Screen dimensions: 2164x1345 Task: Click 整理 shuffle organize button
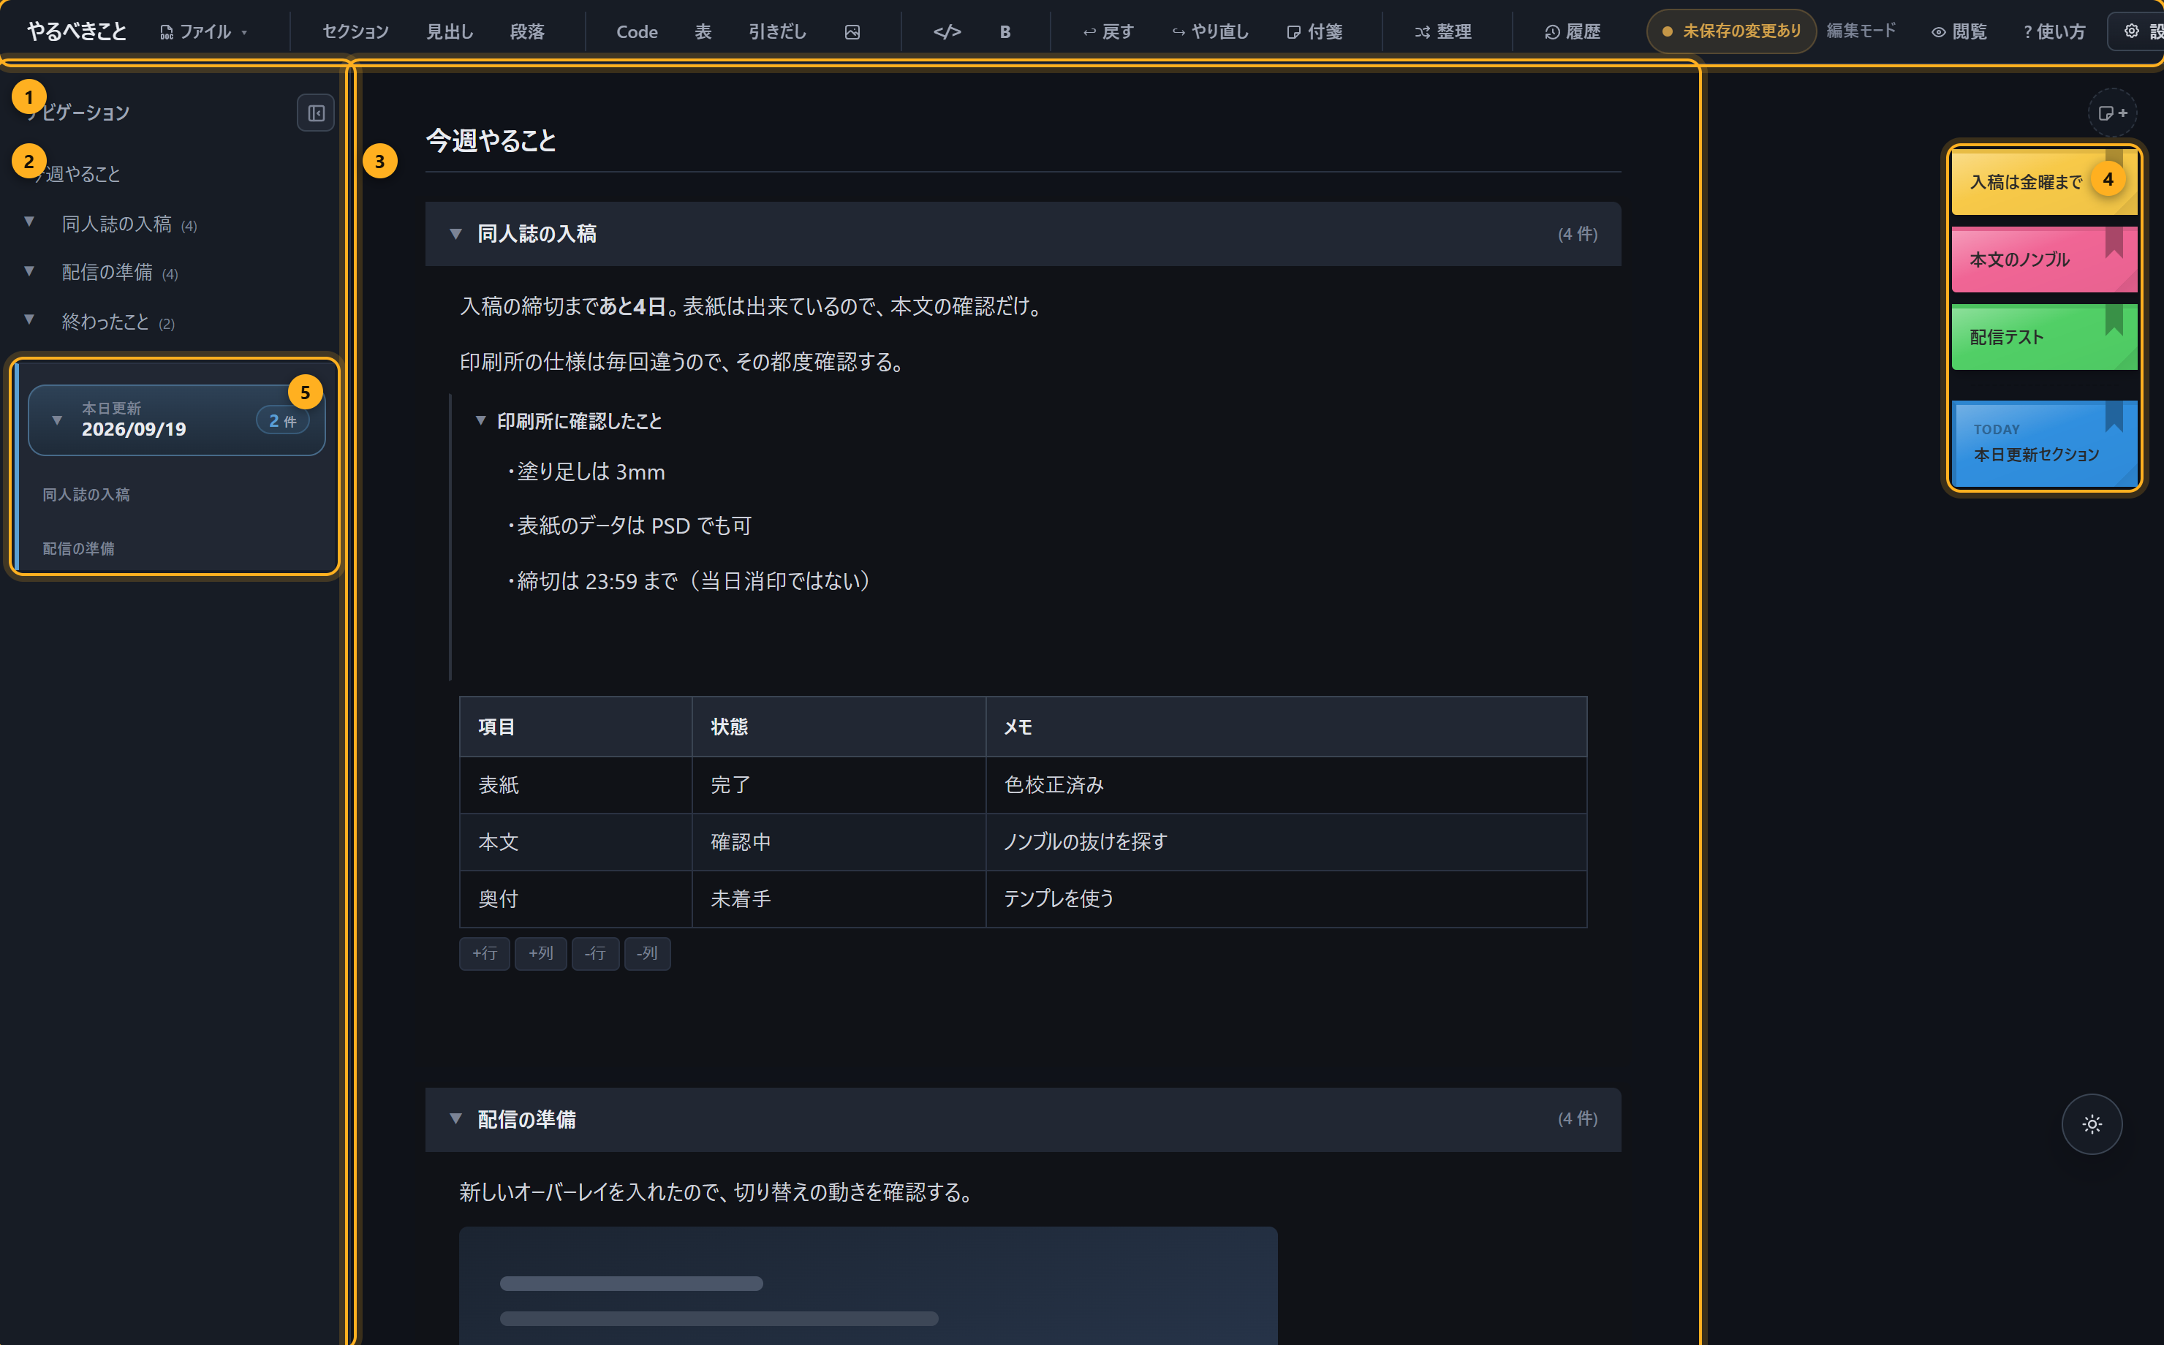[1442, 31]
